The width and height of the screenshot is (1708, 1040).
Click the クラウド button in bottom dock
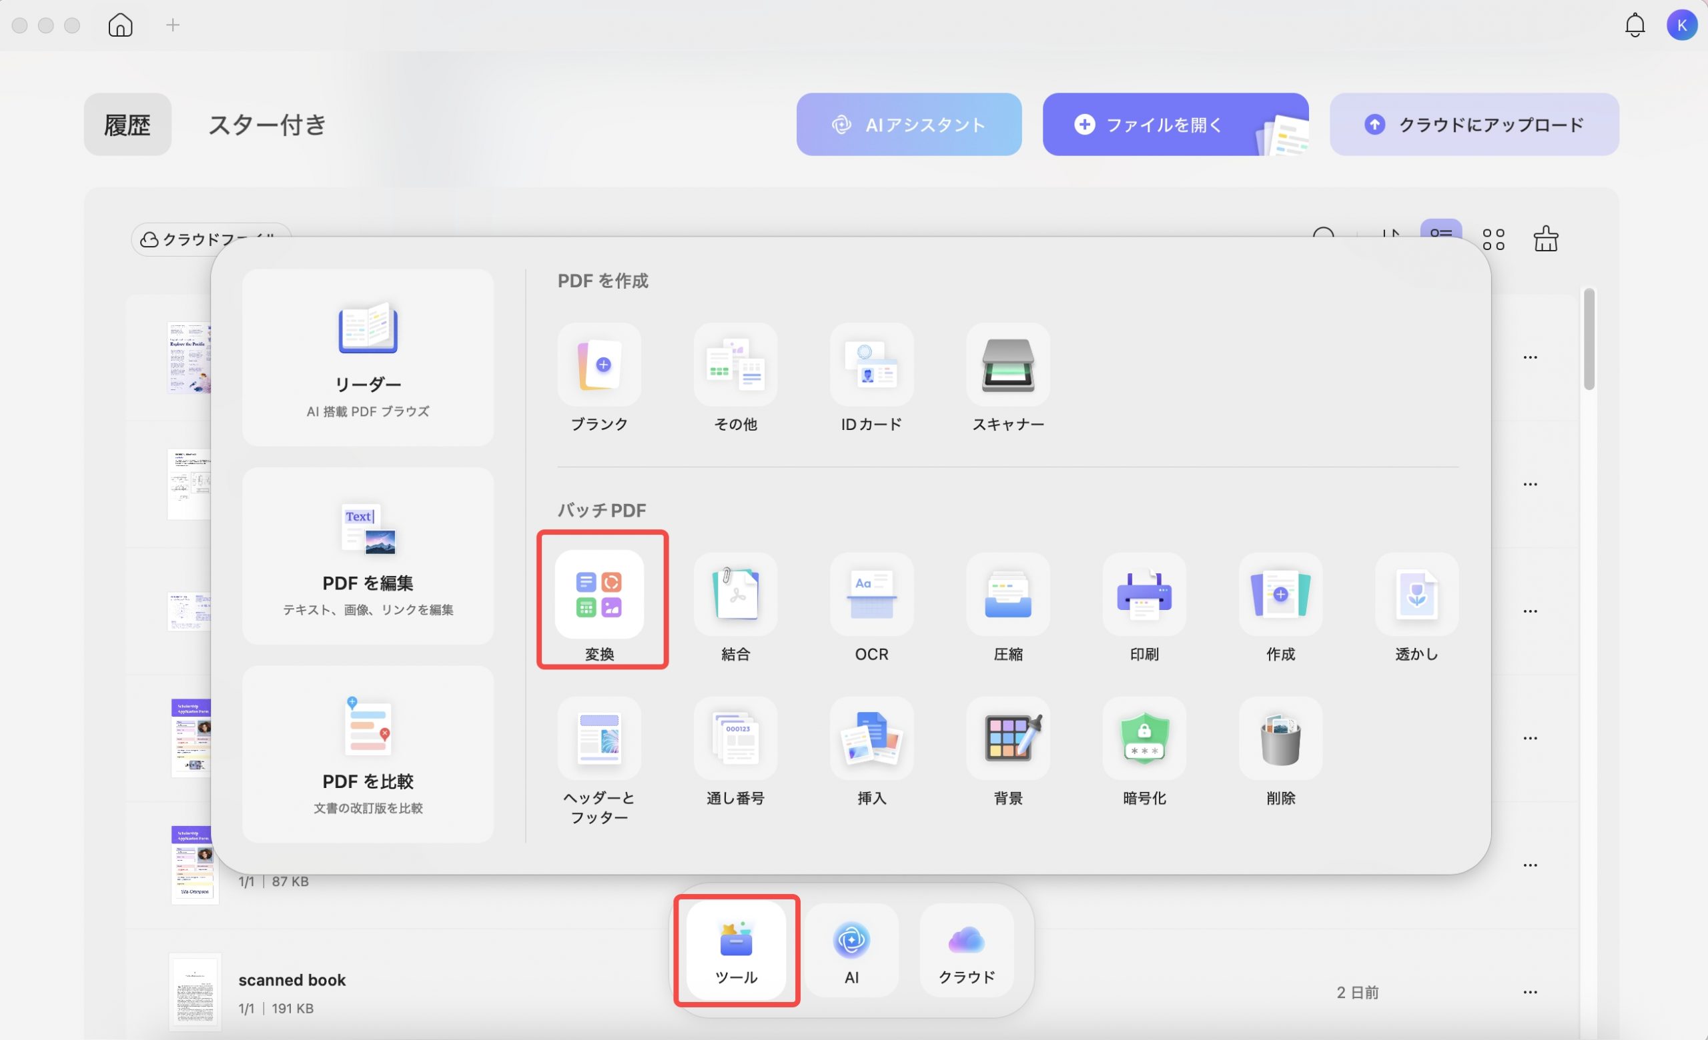[x=966, y=949]
